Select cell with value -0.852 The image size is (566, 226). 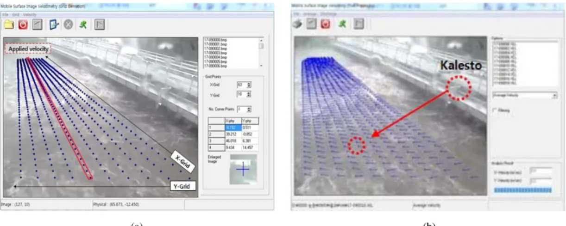[x=250, y=134]
